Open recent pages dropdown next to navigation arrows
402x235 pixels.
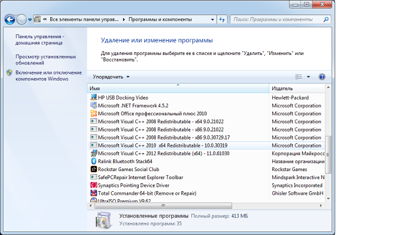click(30, 20)
